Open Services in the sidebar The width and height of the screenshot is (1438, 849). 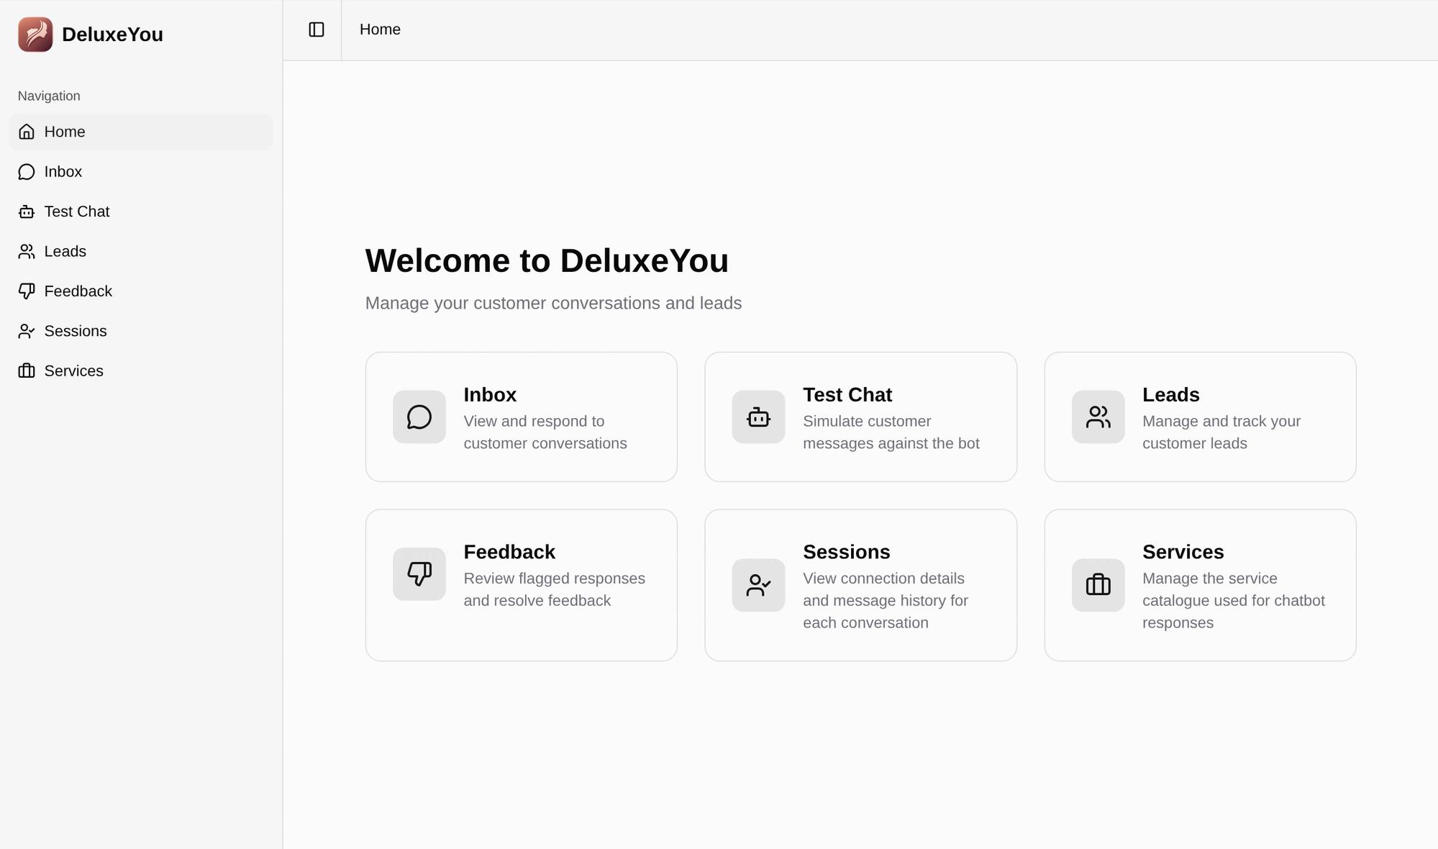click(141, 371)
